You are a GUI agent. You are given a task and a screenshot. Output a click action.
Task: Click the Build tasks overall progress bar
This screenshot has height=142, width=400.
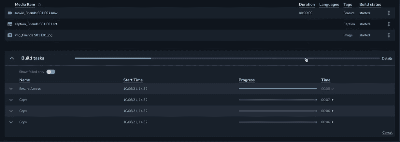pyautogui.click(x=227, y=58)
